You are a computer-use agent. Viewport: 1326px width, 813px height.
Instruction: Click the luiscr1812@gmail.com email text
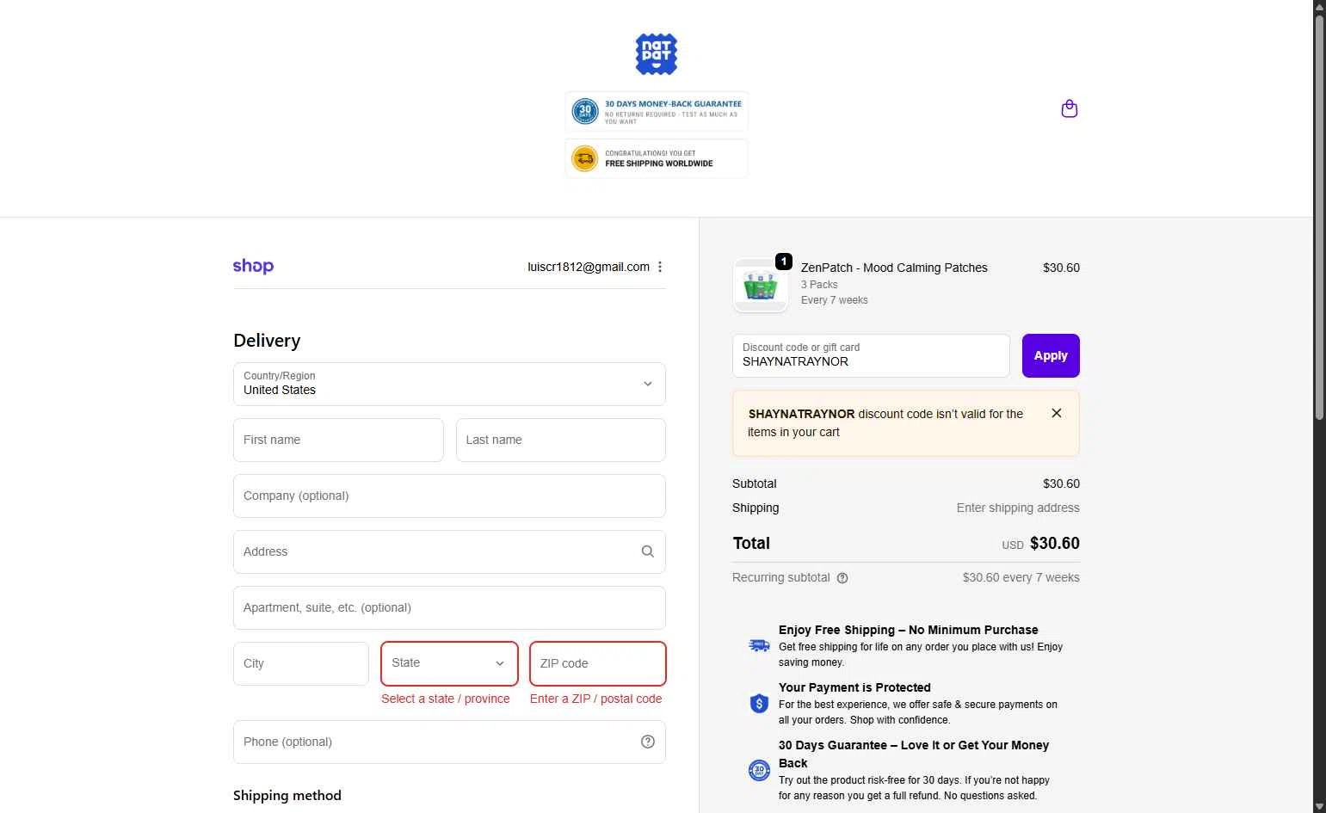pyautogui.click(x=589, y=267)
